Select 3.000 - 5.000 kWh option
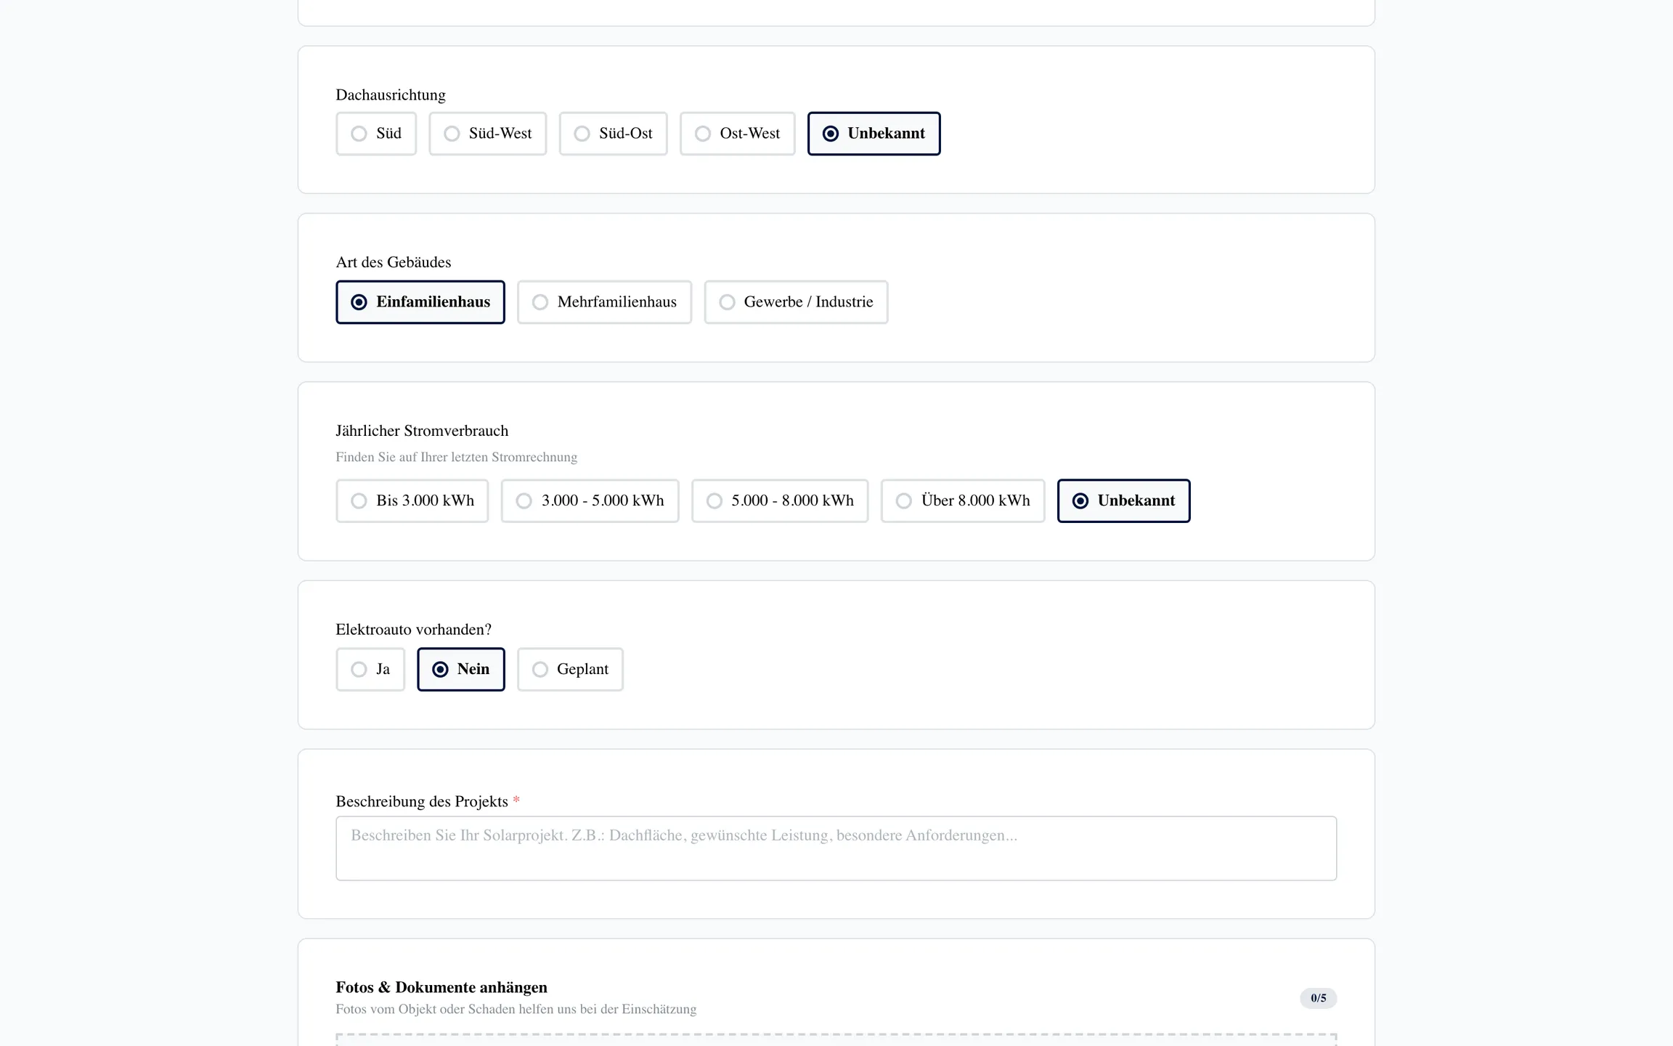The height and width of the screenshot is (1046, 1673). [590, 500]
